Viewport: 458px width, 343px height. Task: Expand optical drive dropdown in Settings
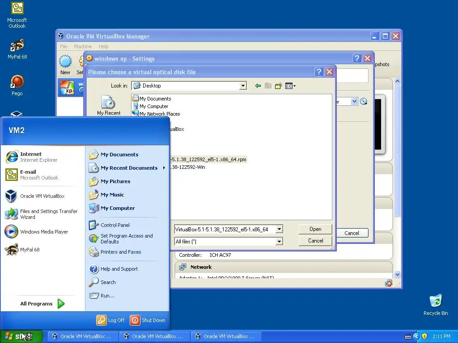pos(354,101)
